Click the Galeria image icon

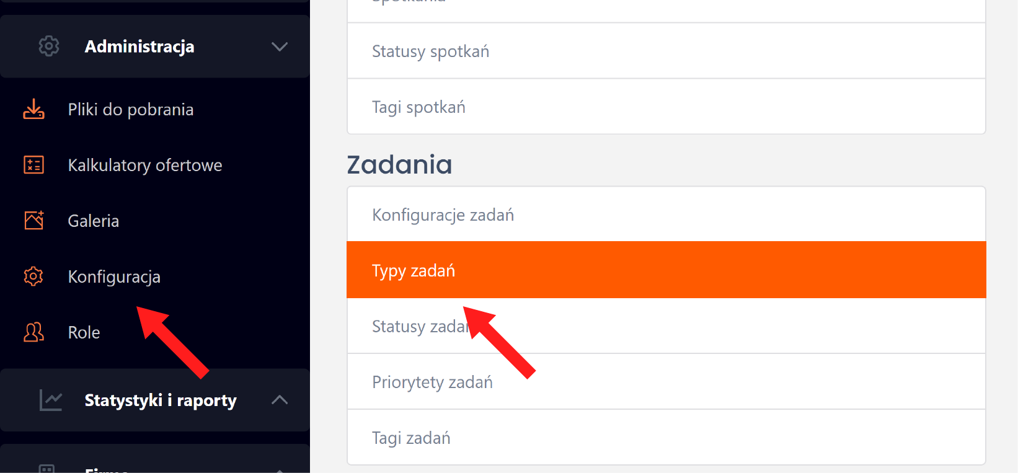click(x=34, y=221)
